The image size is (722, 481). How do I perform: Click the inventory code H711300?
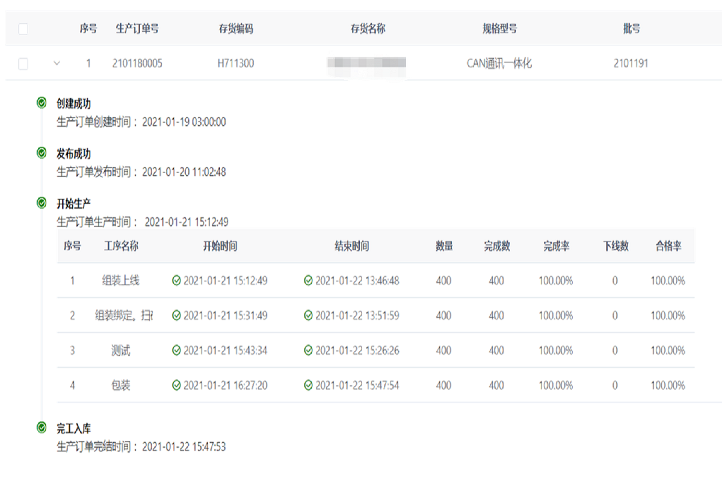pos(236,63)
